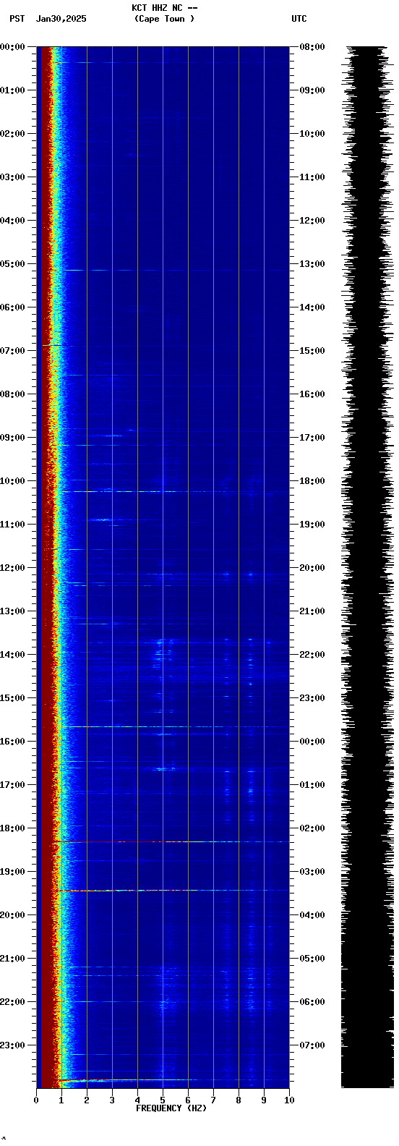399x1146 pixels.
Task: Click the 19:00 UTC time label
Action: (x=312, y=525)
